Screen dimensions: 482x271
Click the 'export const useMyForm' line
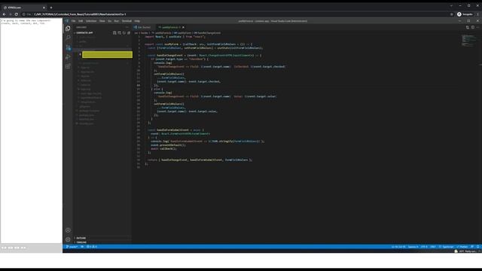tap(198, 44)
